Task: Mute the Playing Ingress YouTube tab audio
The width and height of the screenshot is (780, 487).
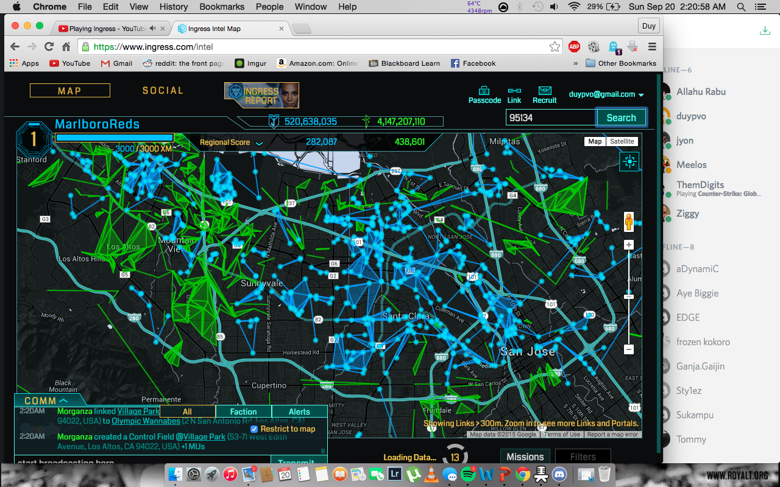Action: tap(152, 29)
